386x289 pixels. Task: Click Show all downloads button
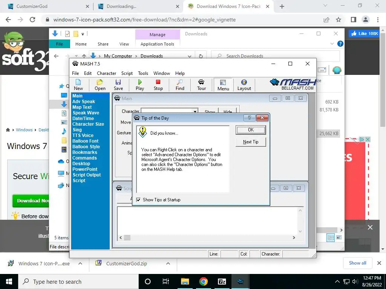[358, 263]
